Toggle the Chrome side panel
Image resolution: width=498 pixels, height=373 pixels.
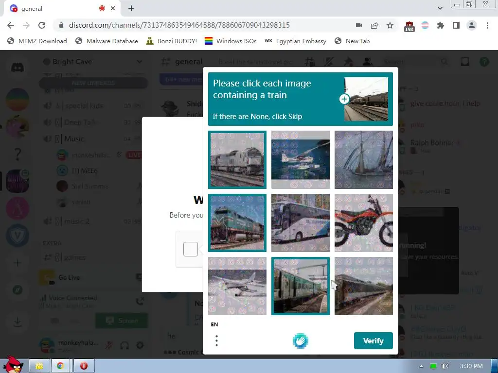coord(456,25)
